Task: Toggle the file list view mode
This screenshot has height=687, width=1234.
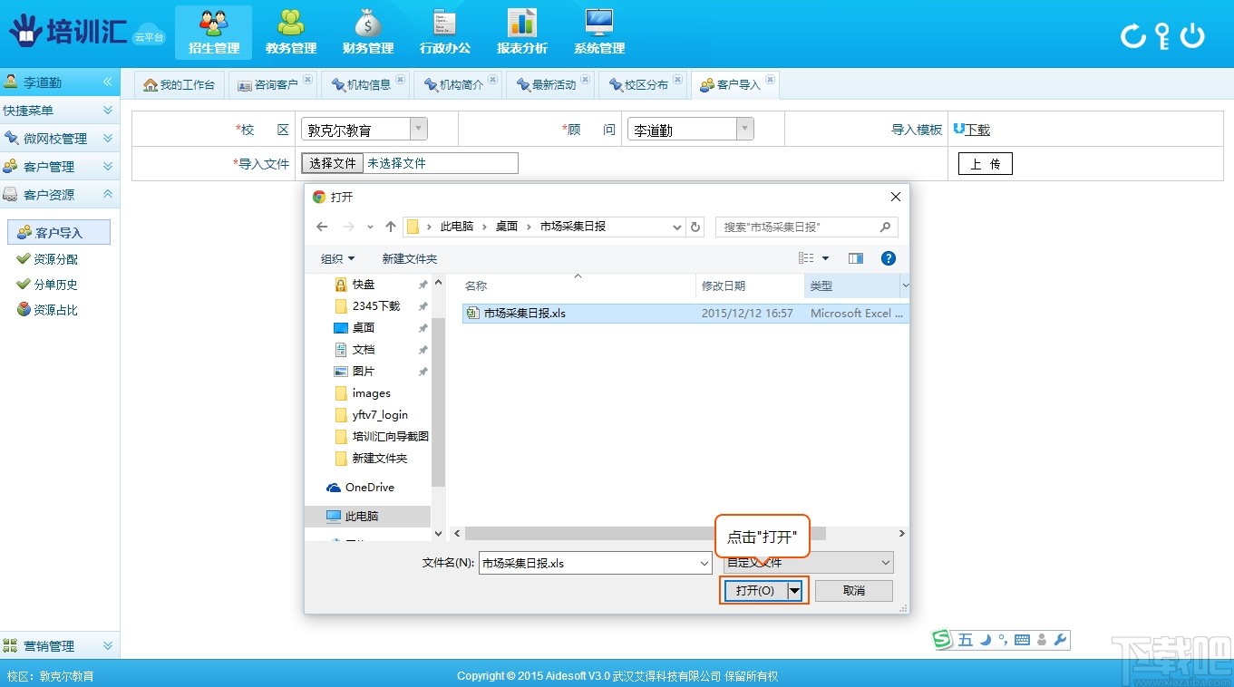Action: pyautogui.click(x=807, y=257)
